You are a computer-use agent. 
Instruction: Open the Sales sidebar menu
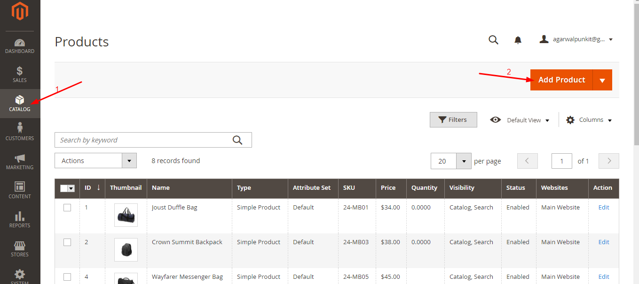pos(20,75)
